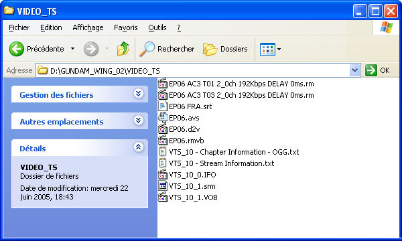Minimize the VIDEO_TS window
The height and width of the screenshot is (241, 402).
pyautogui.click(x=359, y=11)
